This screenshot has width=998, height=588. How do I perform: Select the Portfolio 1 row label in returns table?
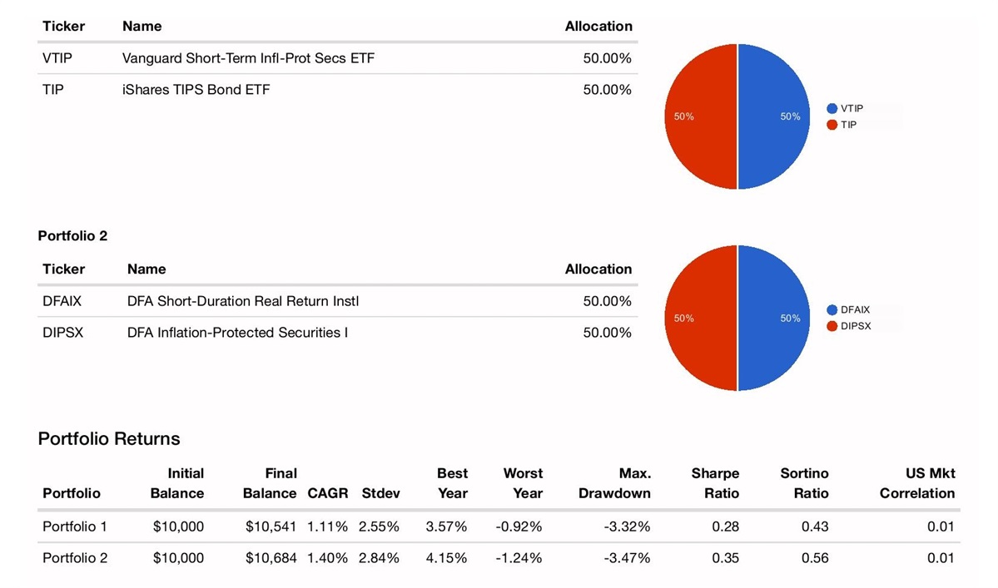click(x=75, y=526)
